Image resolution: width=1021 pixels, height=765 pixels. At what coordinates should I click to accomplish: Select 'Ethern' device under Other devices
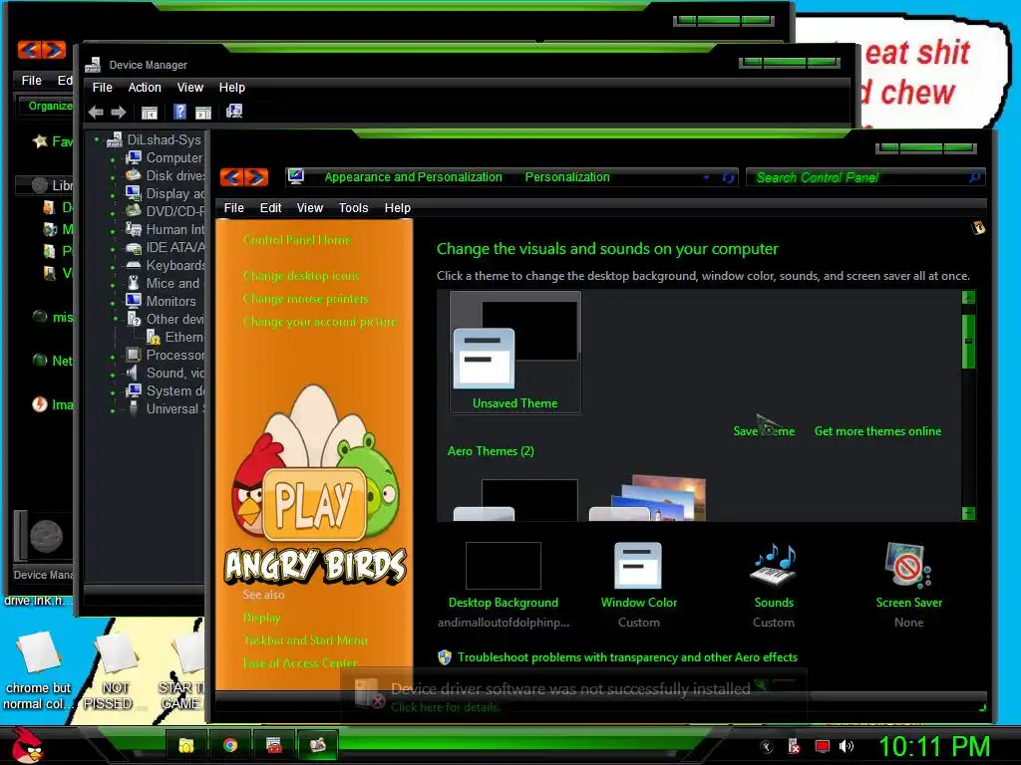click(x=175, y=337)
